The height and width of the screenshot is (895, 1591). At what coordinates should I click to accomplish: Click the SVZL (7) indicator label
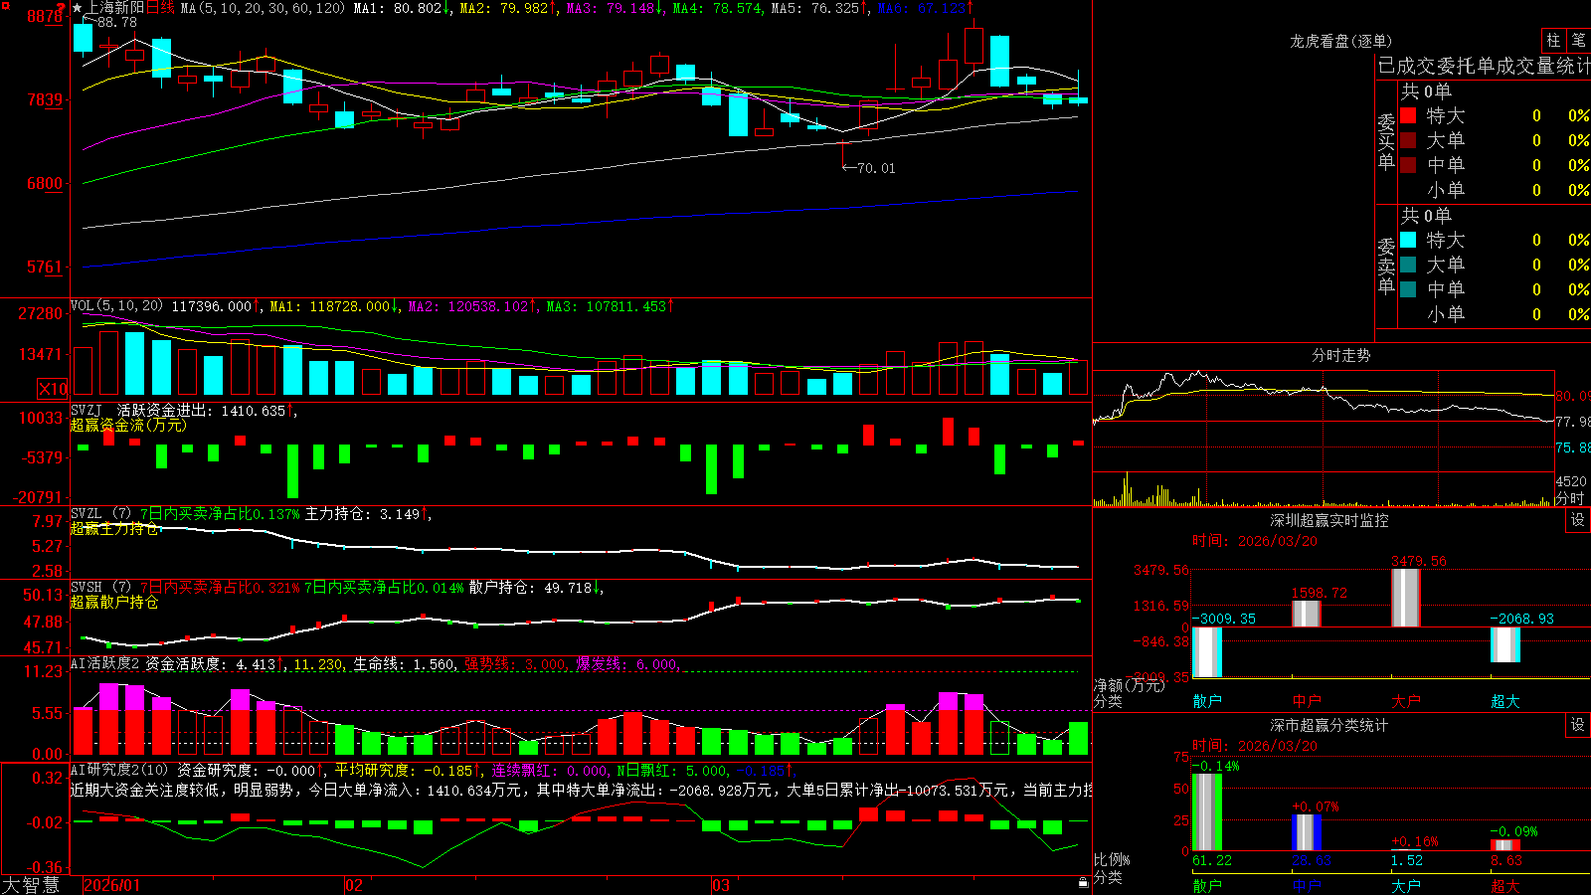100,514
